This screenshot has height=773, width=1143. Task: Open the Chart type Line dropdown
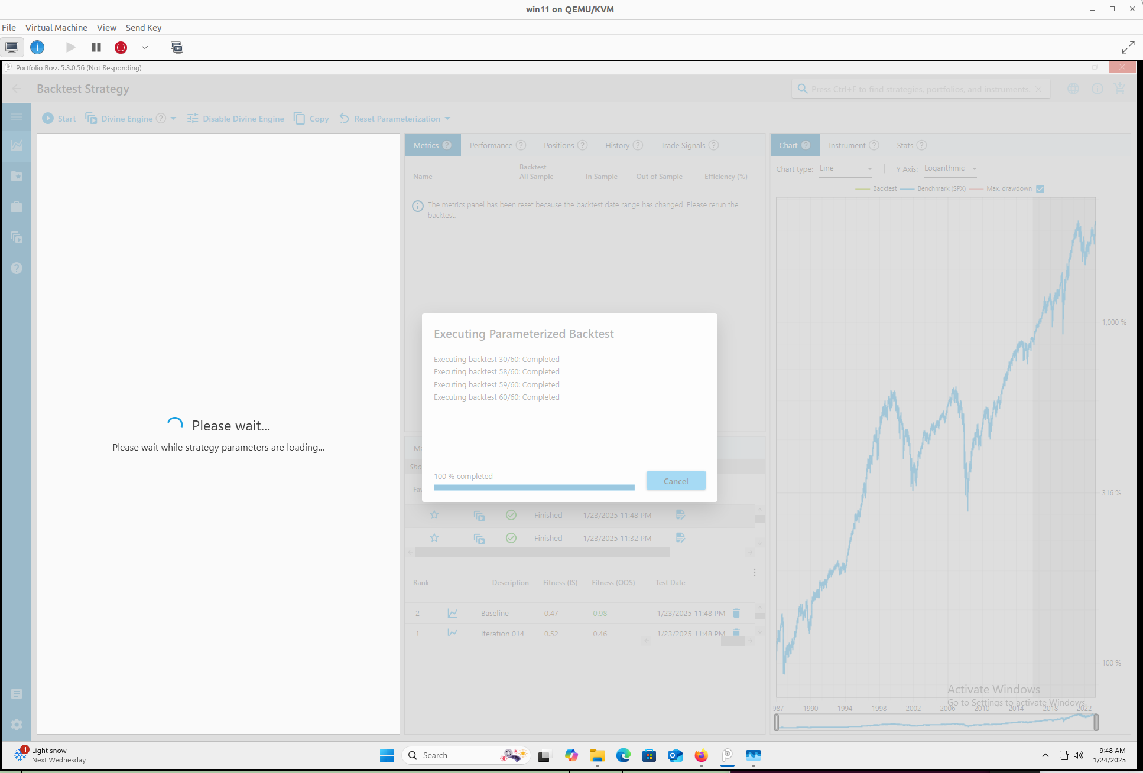pyautogui.click(x=846, y=169)
